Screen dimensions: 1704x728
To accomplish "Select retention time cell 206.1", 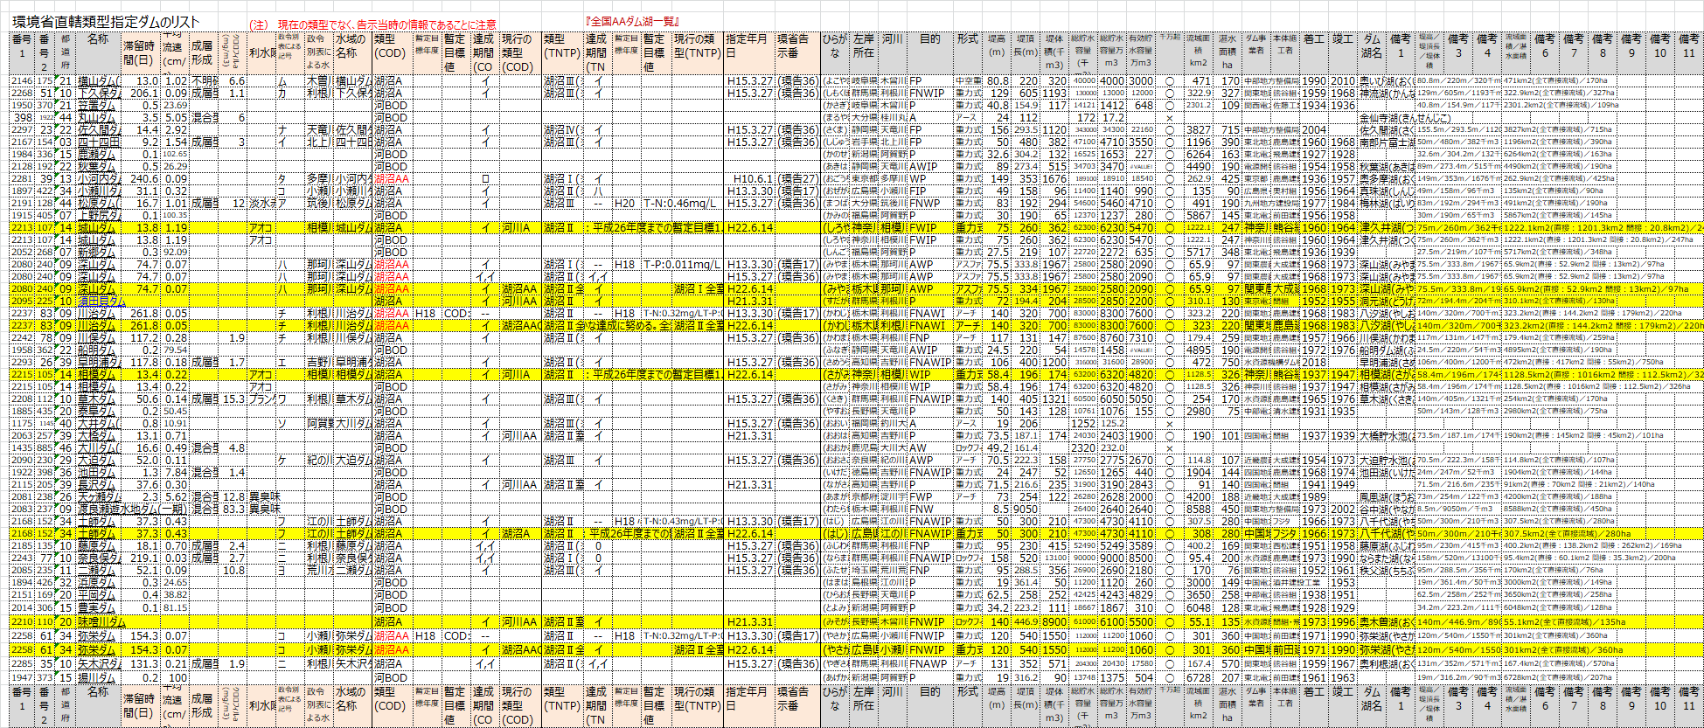I will 143,93.
